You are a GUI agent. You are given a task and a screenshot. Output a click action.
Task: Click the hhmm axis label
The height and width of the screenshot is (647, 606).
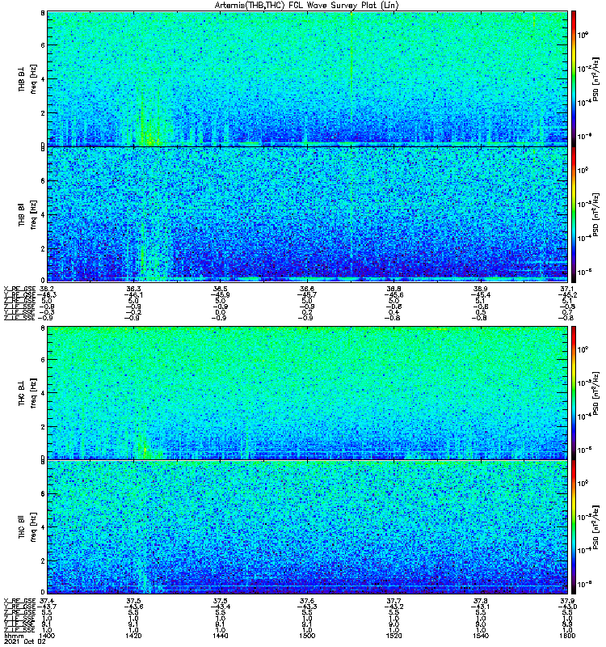[14, 636]
